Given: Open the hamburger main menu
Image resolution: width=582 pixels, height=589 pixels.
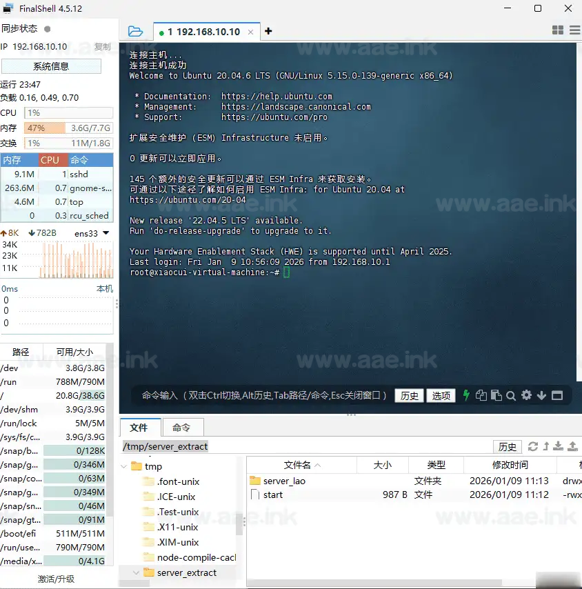Looking at the screenshot, I should 574,30.
